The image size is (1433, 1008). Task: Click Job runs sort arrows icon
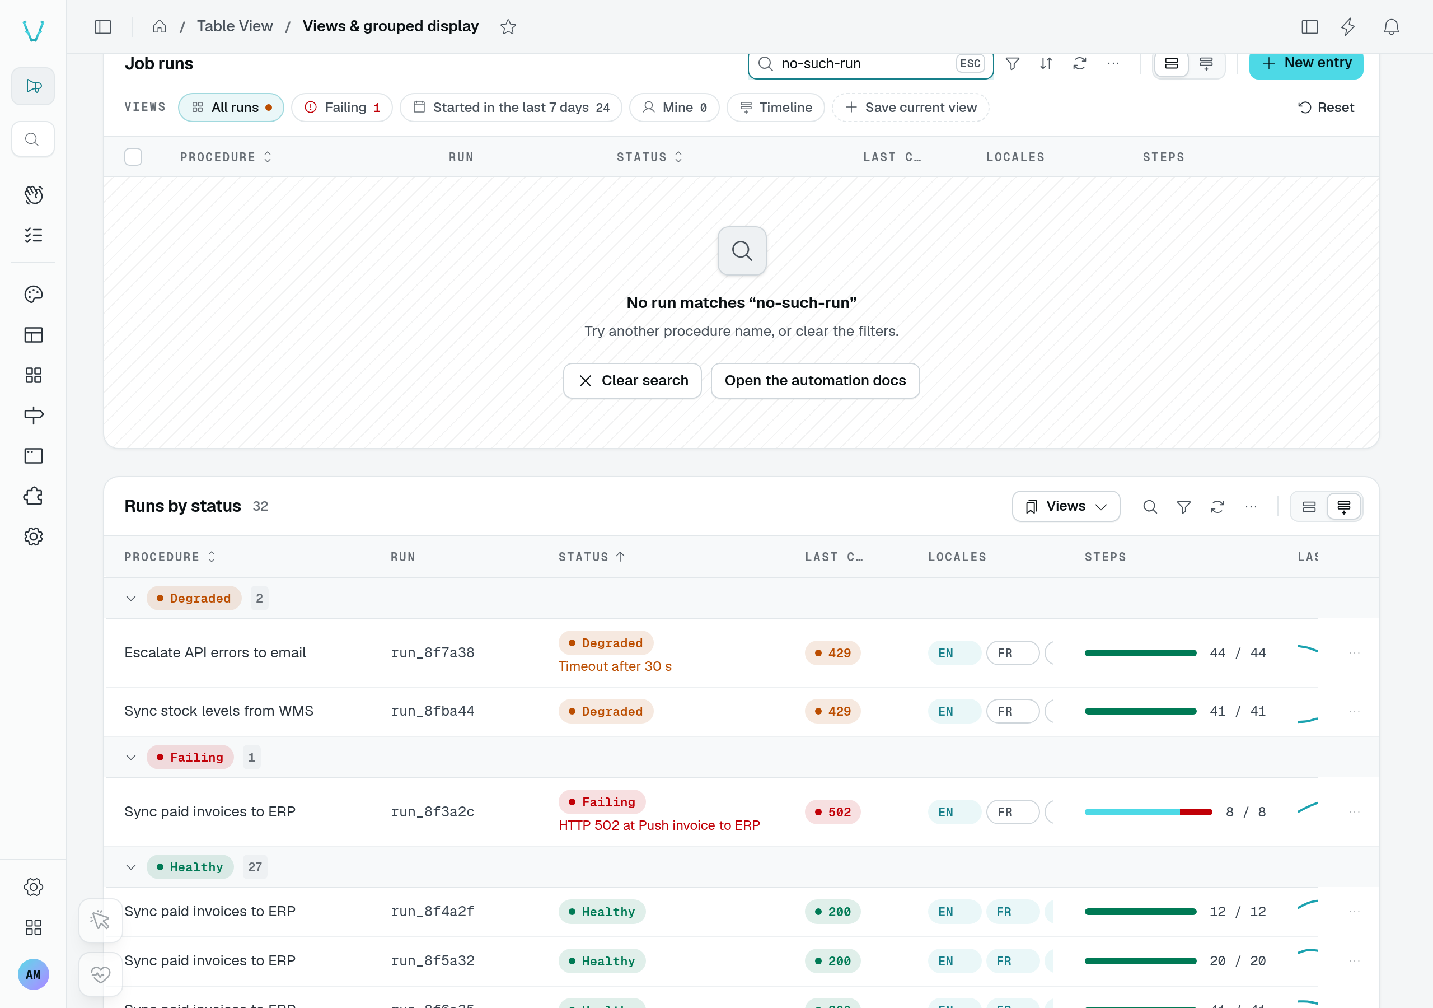point(1046,64)
